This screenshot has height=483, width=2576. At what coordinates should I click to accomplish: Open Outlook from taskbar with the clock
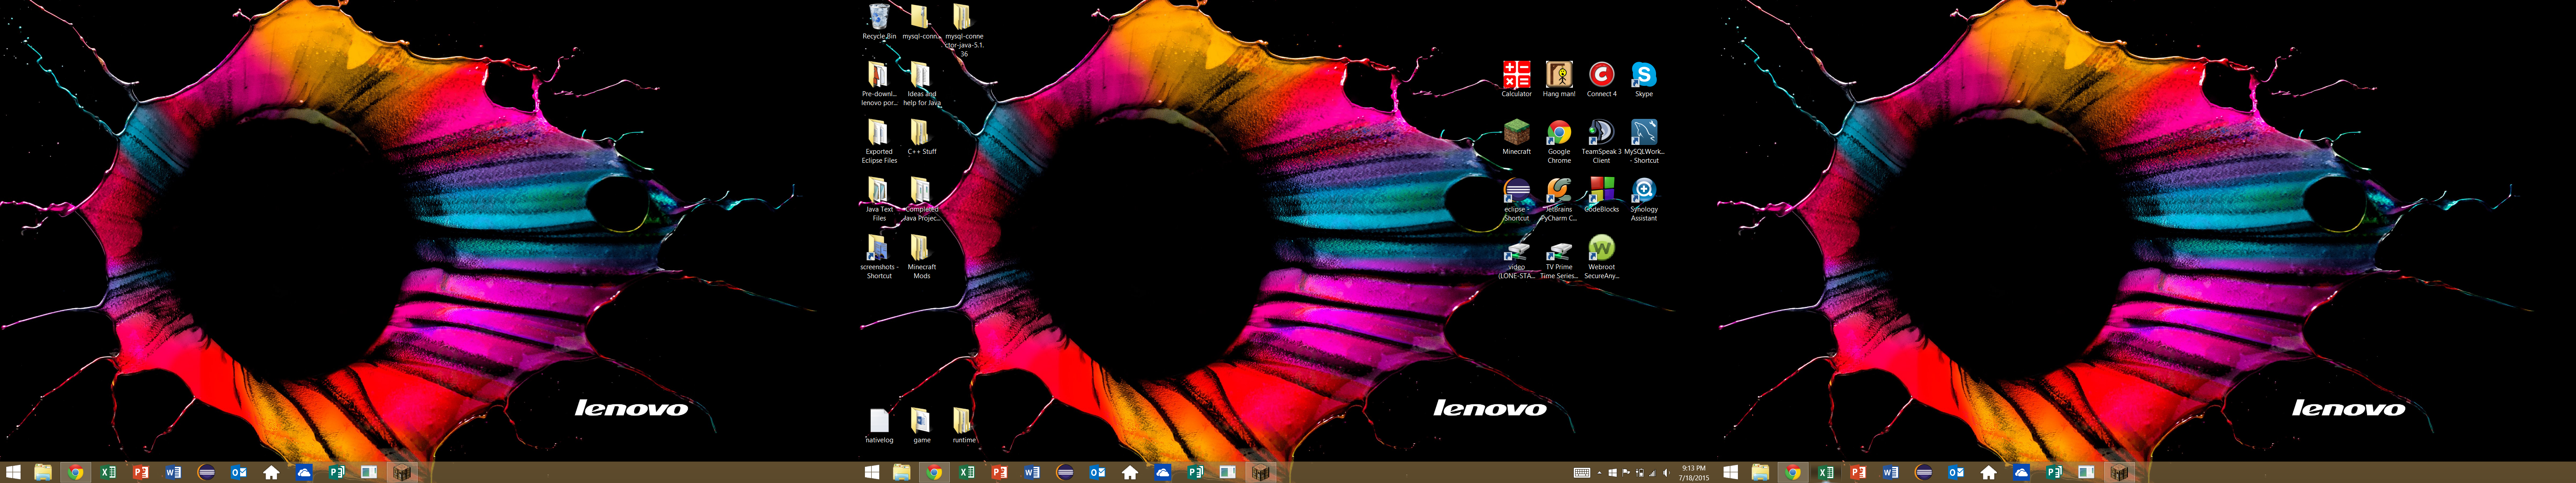[x=1097, y=472]
